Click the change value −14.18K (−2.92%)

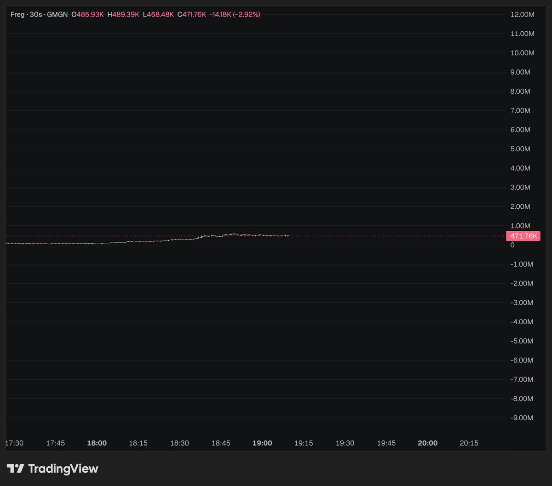235,15
